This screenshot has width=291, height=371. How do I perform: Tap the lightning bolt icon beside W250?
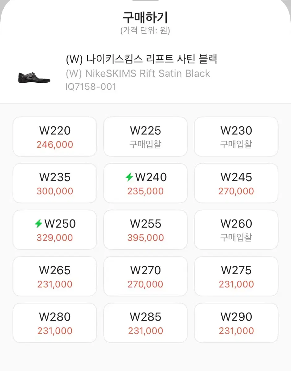point(38,224)
